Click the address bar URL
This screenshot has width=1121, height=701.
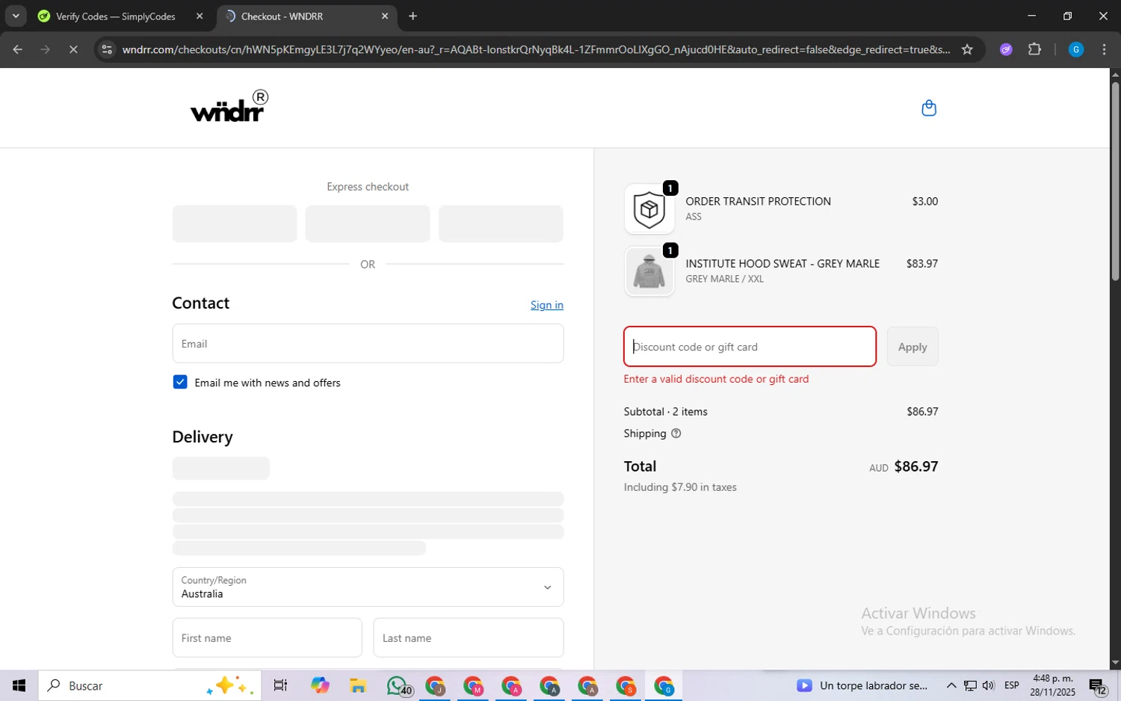coord(536,49)
